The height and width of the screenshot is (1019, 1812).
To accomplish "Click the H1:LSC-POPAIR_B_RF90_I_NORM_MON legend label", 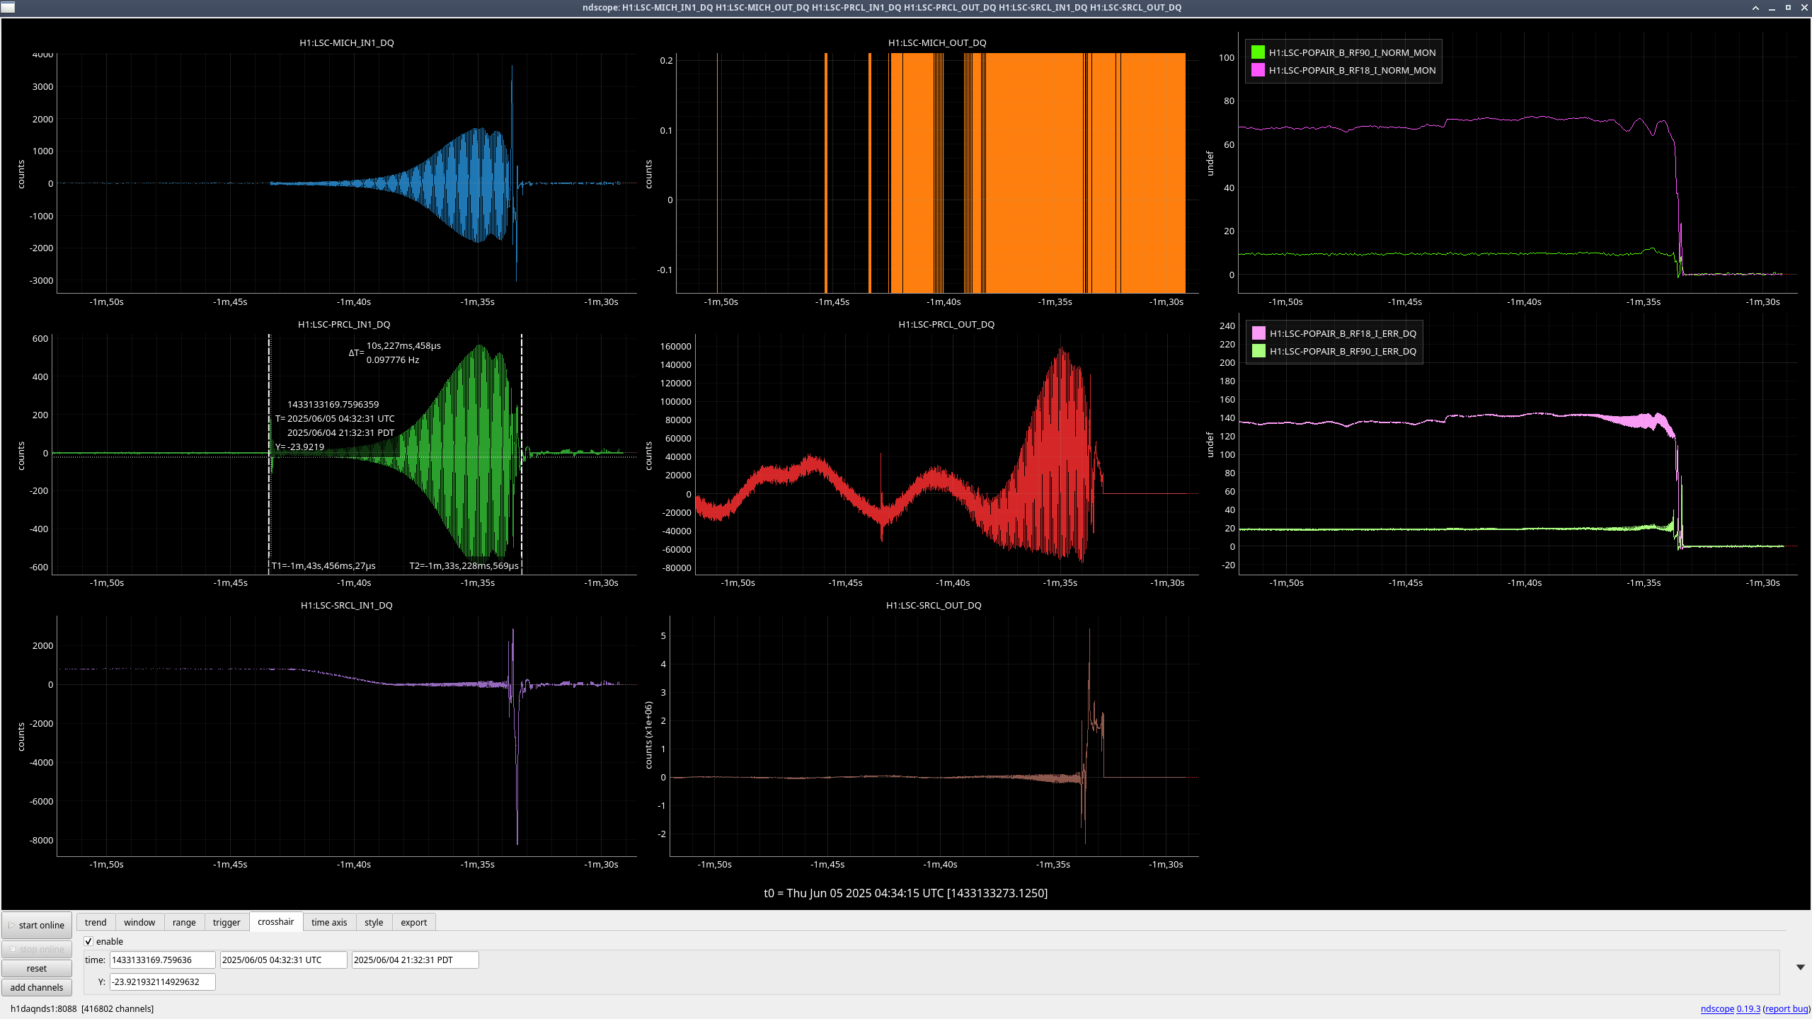I will 1352,52.
